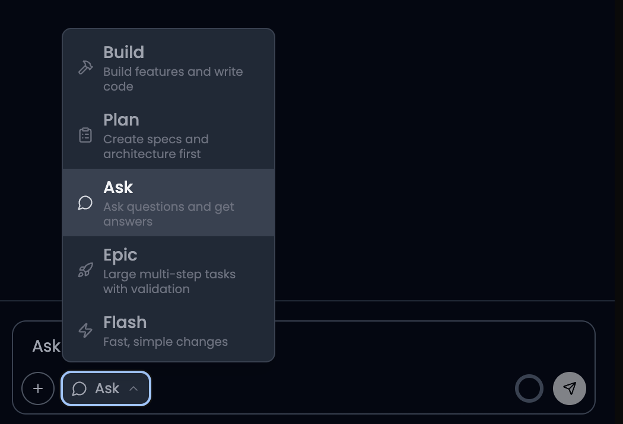623x424 pixels.
Task: Click the circular ring indicator beside the send button
Action: 529,388
